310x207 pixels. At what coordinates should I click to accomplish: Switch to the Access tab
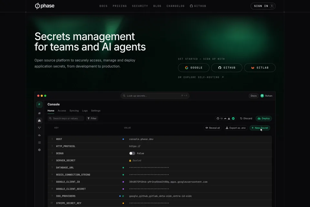(62, 111)
